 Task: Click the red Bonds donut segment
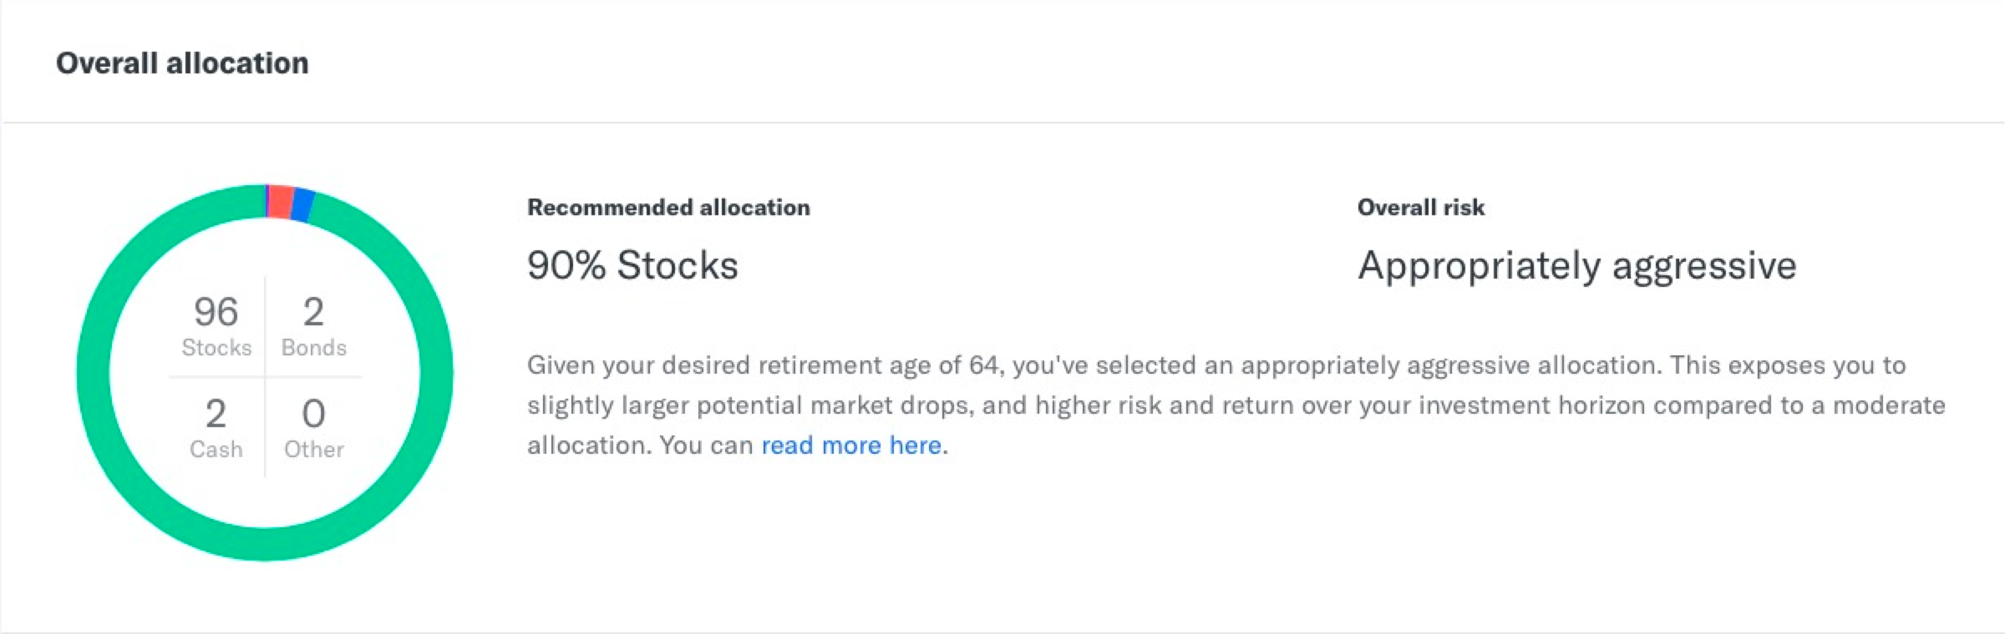280,202
